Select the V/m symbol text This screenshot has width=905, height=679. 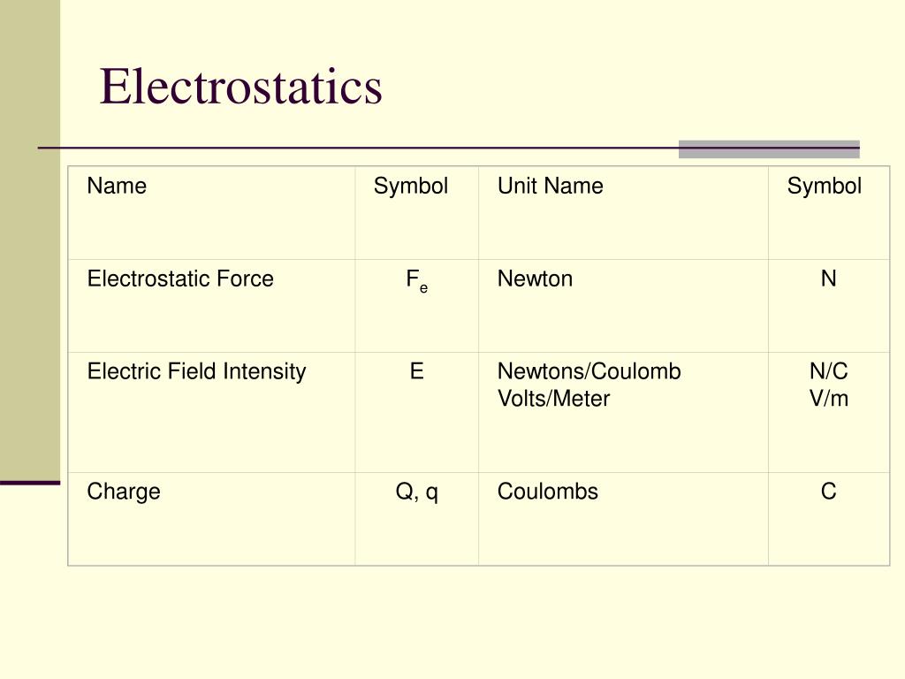pos(829,399)
